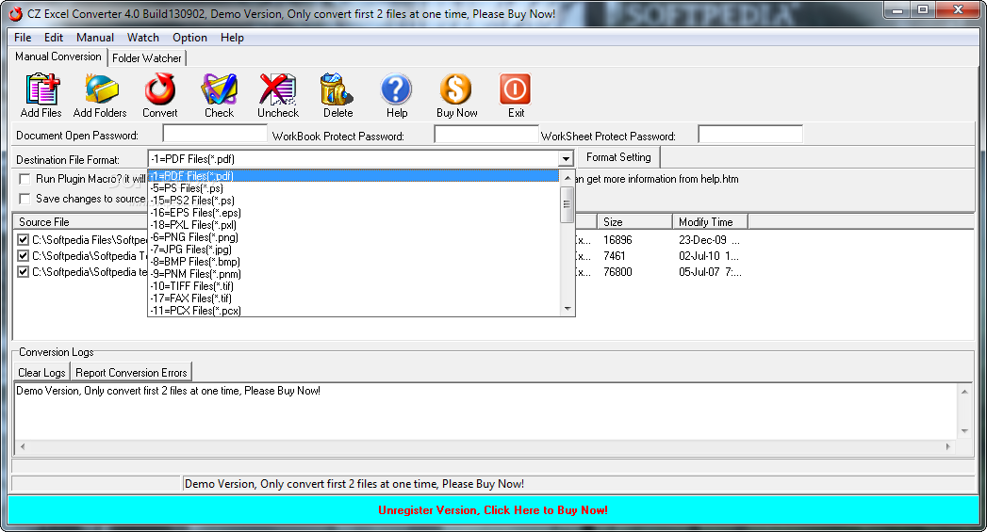The width and height of the screenshot is (987, 532).
Task: Click the Report Conversion Errors button
Action: [x=131, y=372]
